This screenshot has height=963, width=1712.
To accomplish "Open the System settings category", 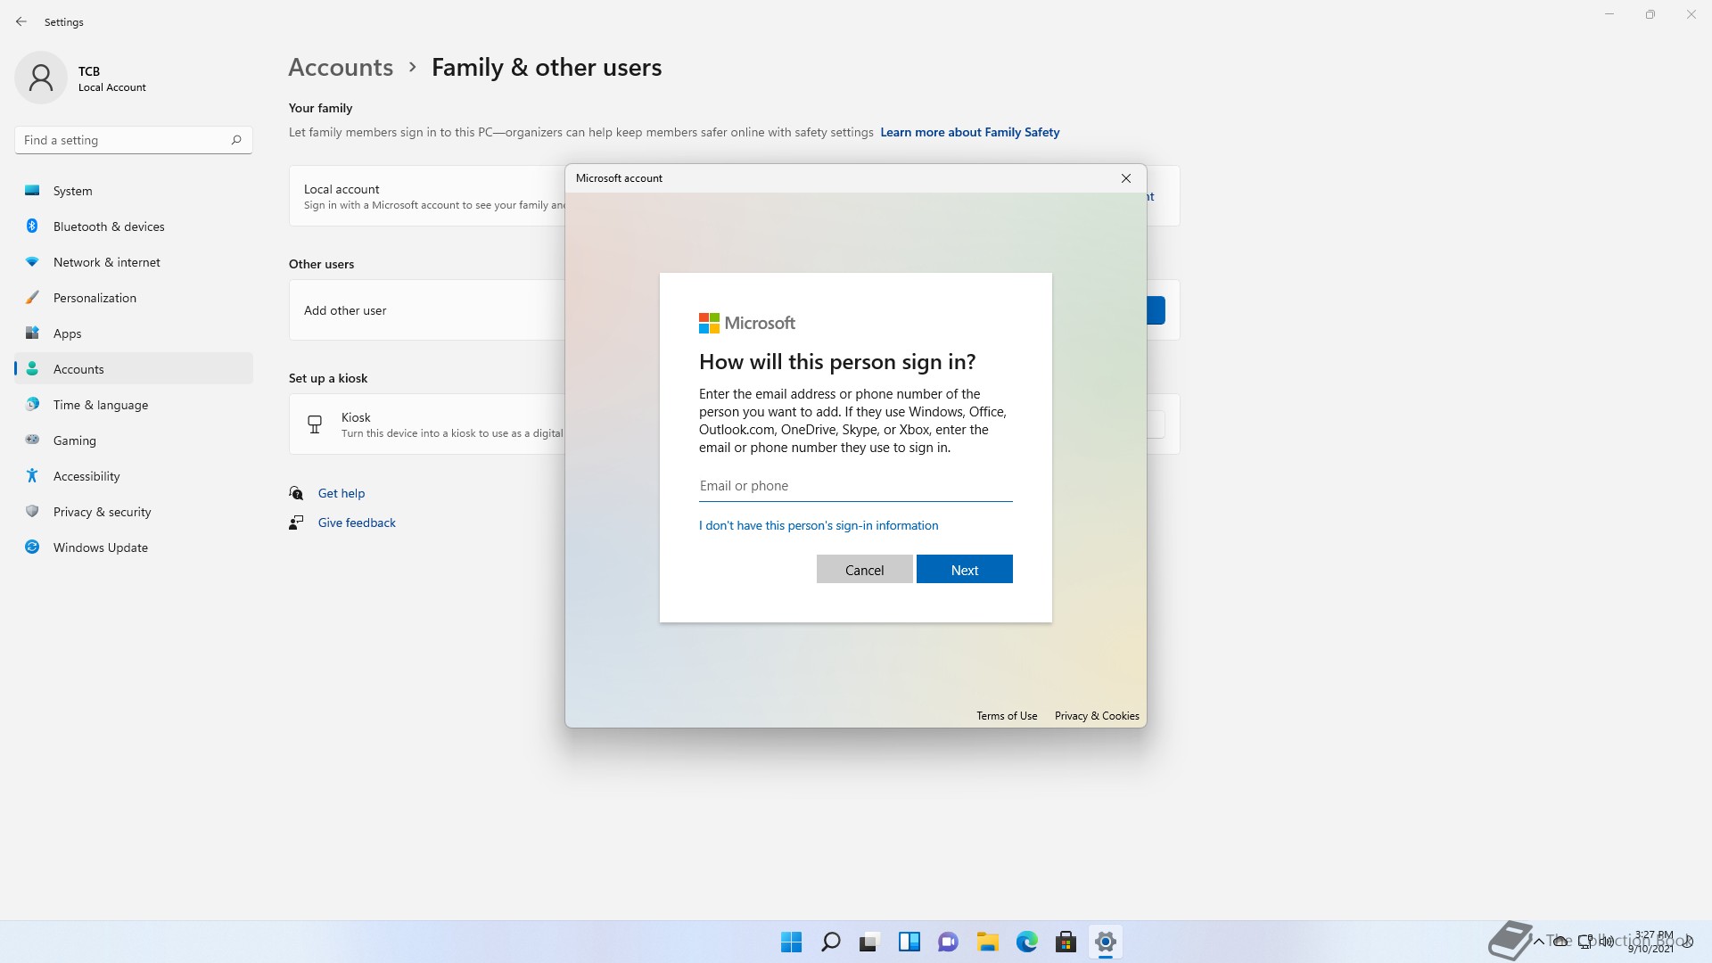I will click(134, 191).
